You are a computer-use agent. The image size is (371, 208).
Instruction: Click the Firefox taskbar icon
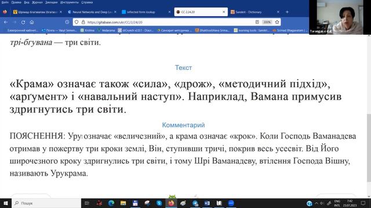[172, 203]
